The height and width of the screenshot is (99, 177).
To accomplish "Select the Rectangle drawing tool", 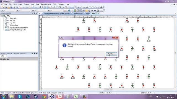I will tap(90, 7).
